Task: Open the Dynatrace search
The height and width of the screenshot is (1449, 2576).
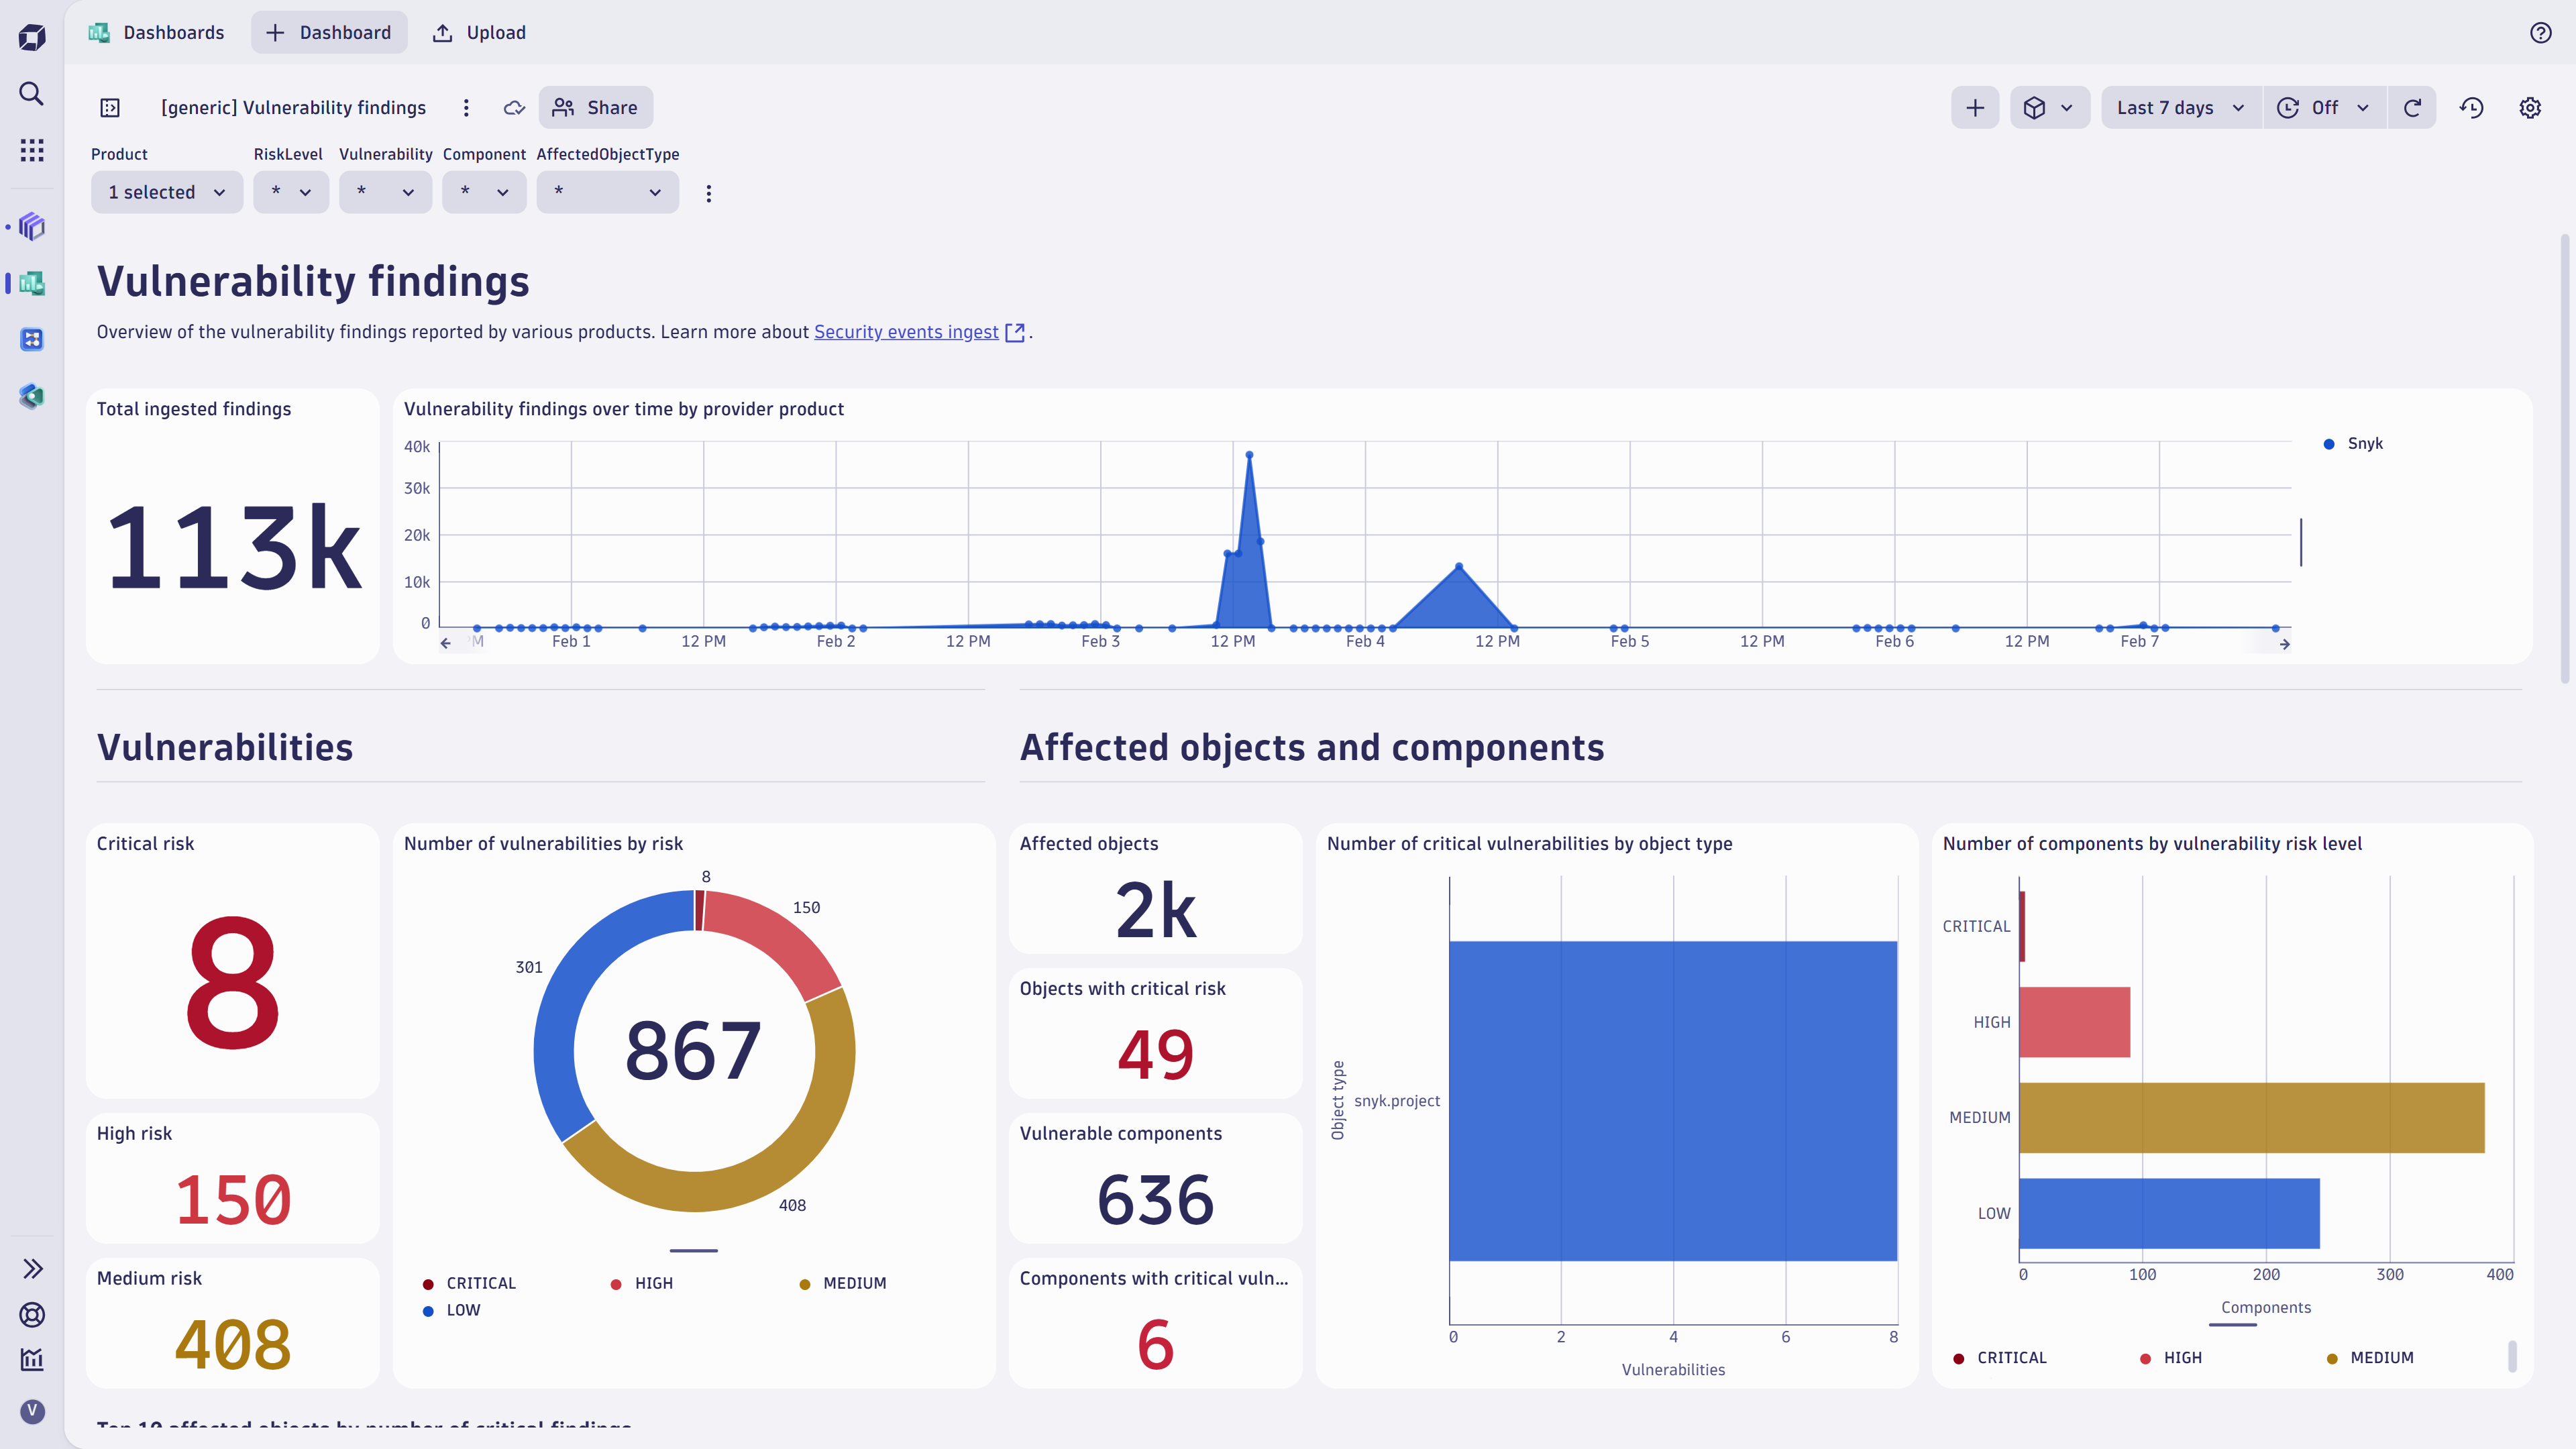Action: (x=31, y=93)
